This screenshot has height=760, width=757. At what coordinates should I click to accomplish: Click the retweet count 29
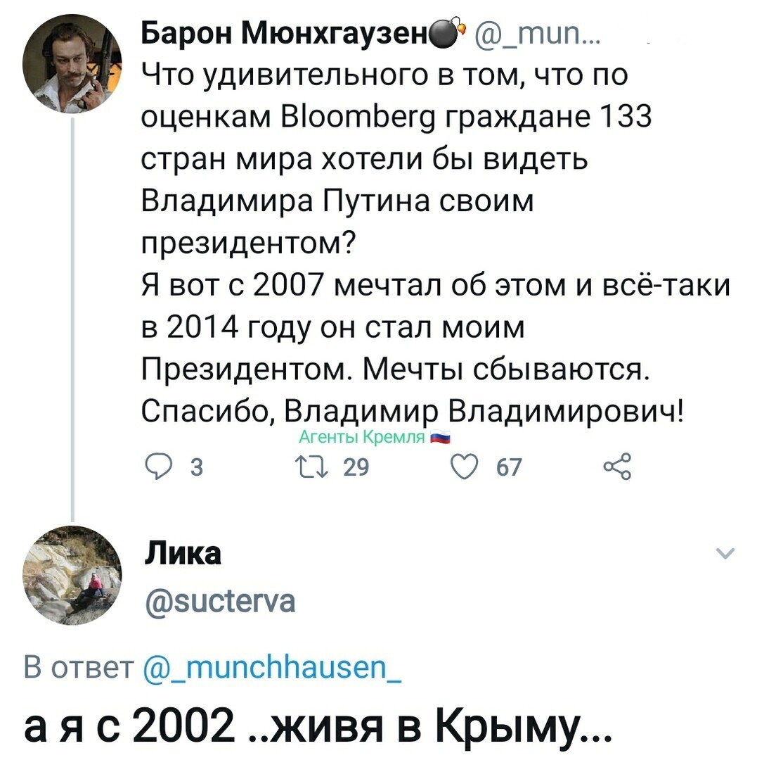tap(356, 467)
